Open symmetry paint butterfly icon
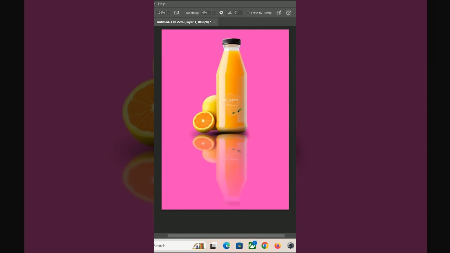This screenshot has height=253, width=450. [288, 13]
